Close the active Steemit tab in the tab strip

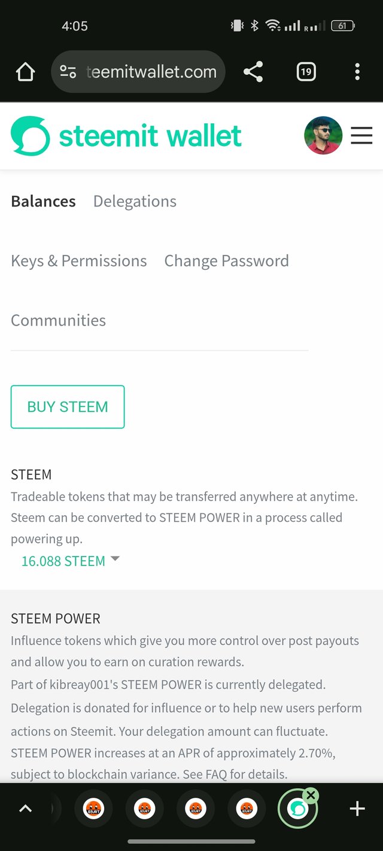311,795
